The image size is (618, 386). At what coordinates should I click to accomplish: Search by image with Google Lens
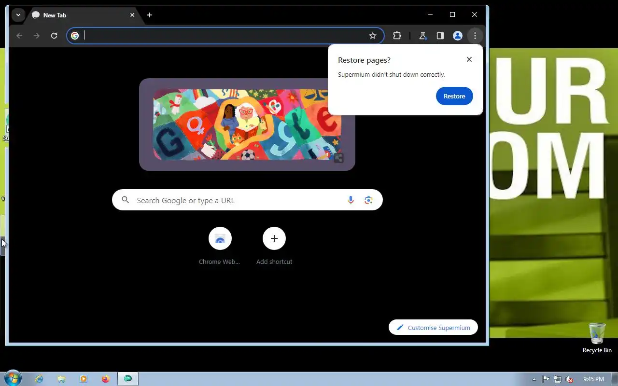coord(369,200)
